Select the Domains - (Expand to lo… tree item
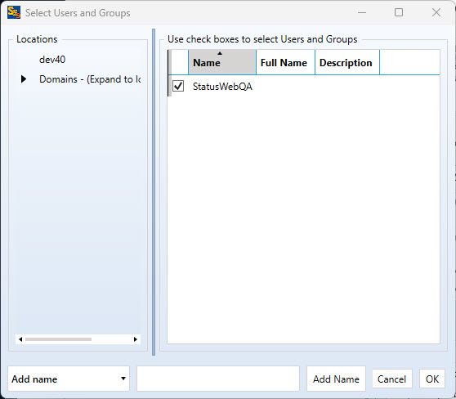The image size is (456, 399). pos(90,79)
